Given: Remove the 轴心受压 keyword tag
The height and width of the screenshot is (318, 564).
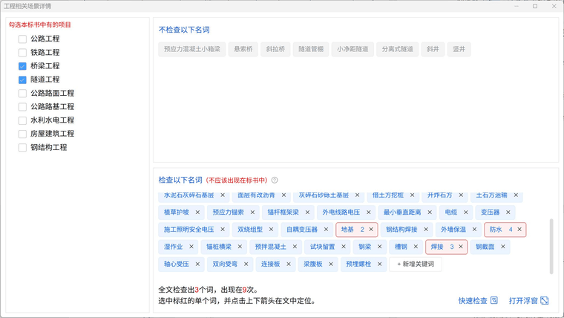Looking at the screenshot, I should click(x=197, y=264).
